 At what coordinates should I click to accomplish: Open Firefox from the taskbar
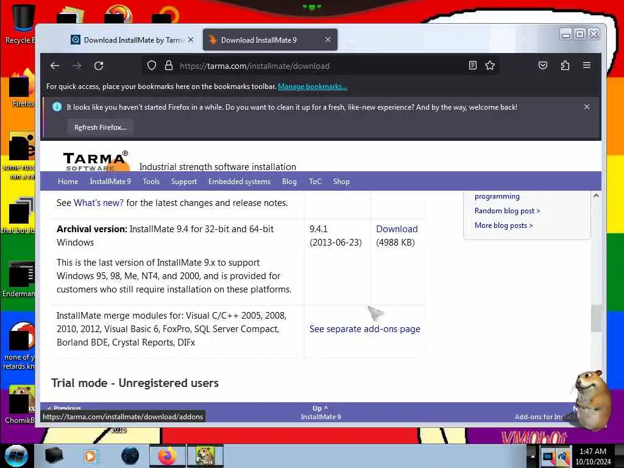(167, 456)
